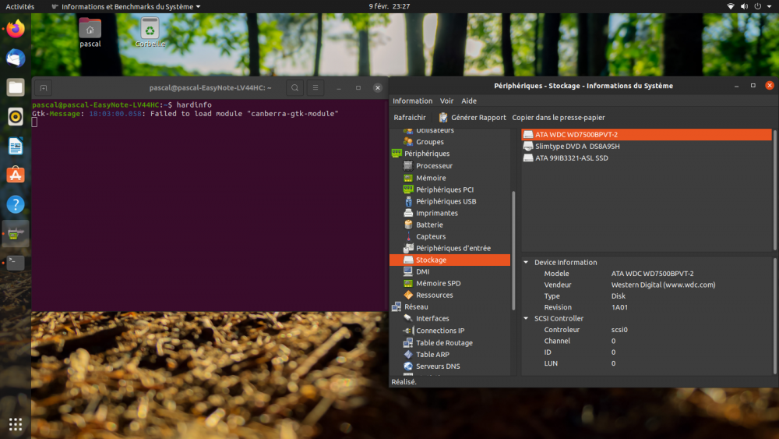Open the Mémoire category
This screenshot has width=779, height=439.
431,178
